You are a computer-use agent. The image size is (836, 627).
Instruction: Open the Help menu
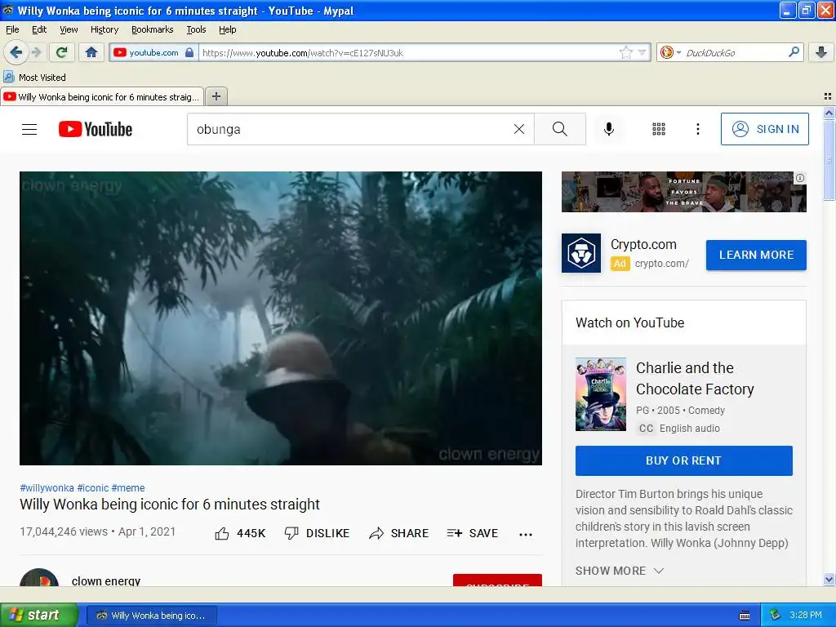[x=227, y=29]
